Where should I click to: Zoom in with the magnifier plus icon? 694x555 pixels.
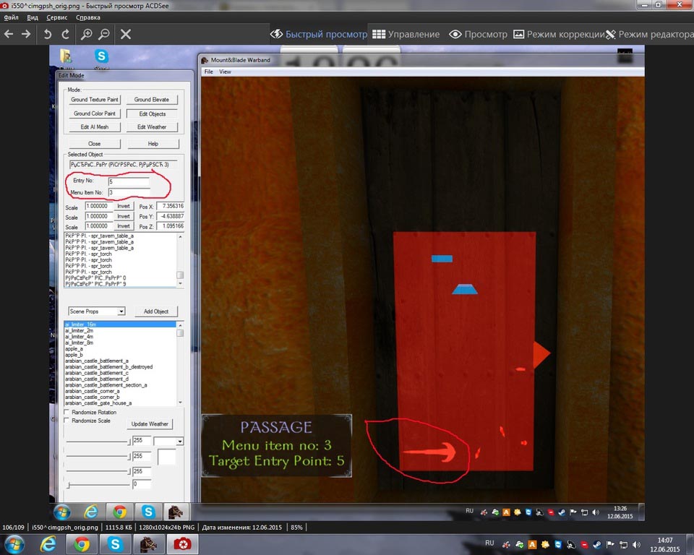pos(86,34)
